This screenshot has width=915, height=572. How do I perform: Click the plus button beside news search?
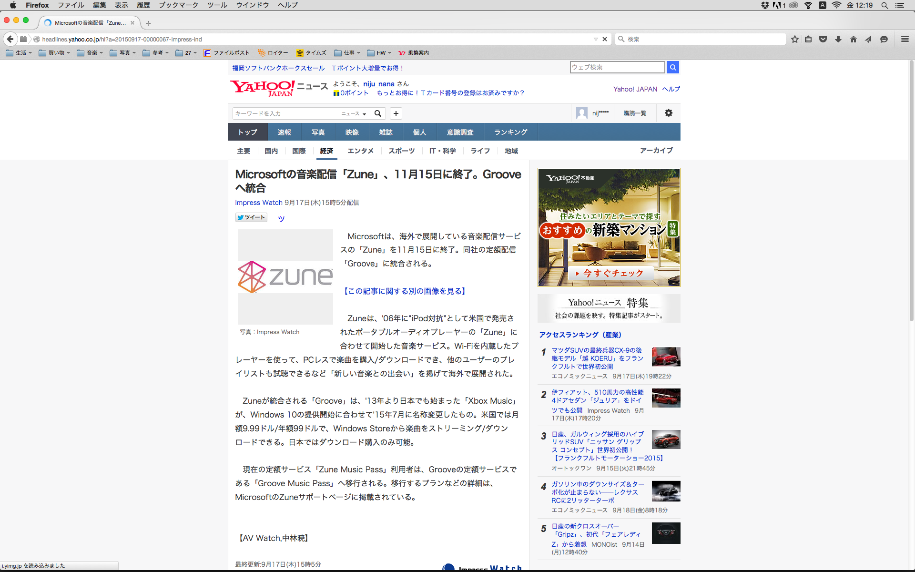tap(396, 113)
